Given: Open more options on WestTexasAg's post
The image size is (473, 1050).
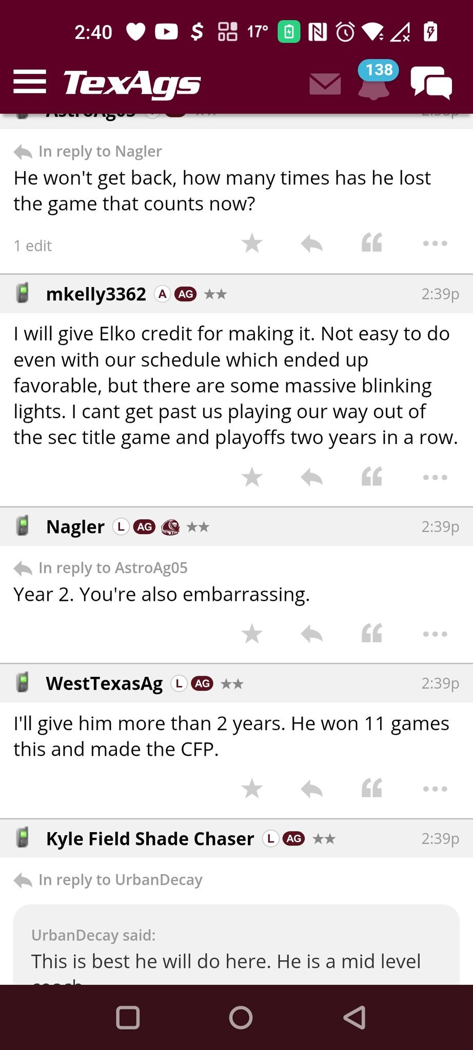Looking at the screenshot, I should pos(435,789).
